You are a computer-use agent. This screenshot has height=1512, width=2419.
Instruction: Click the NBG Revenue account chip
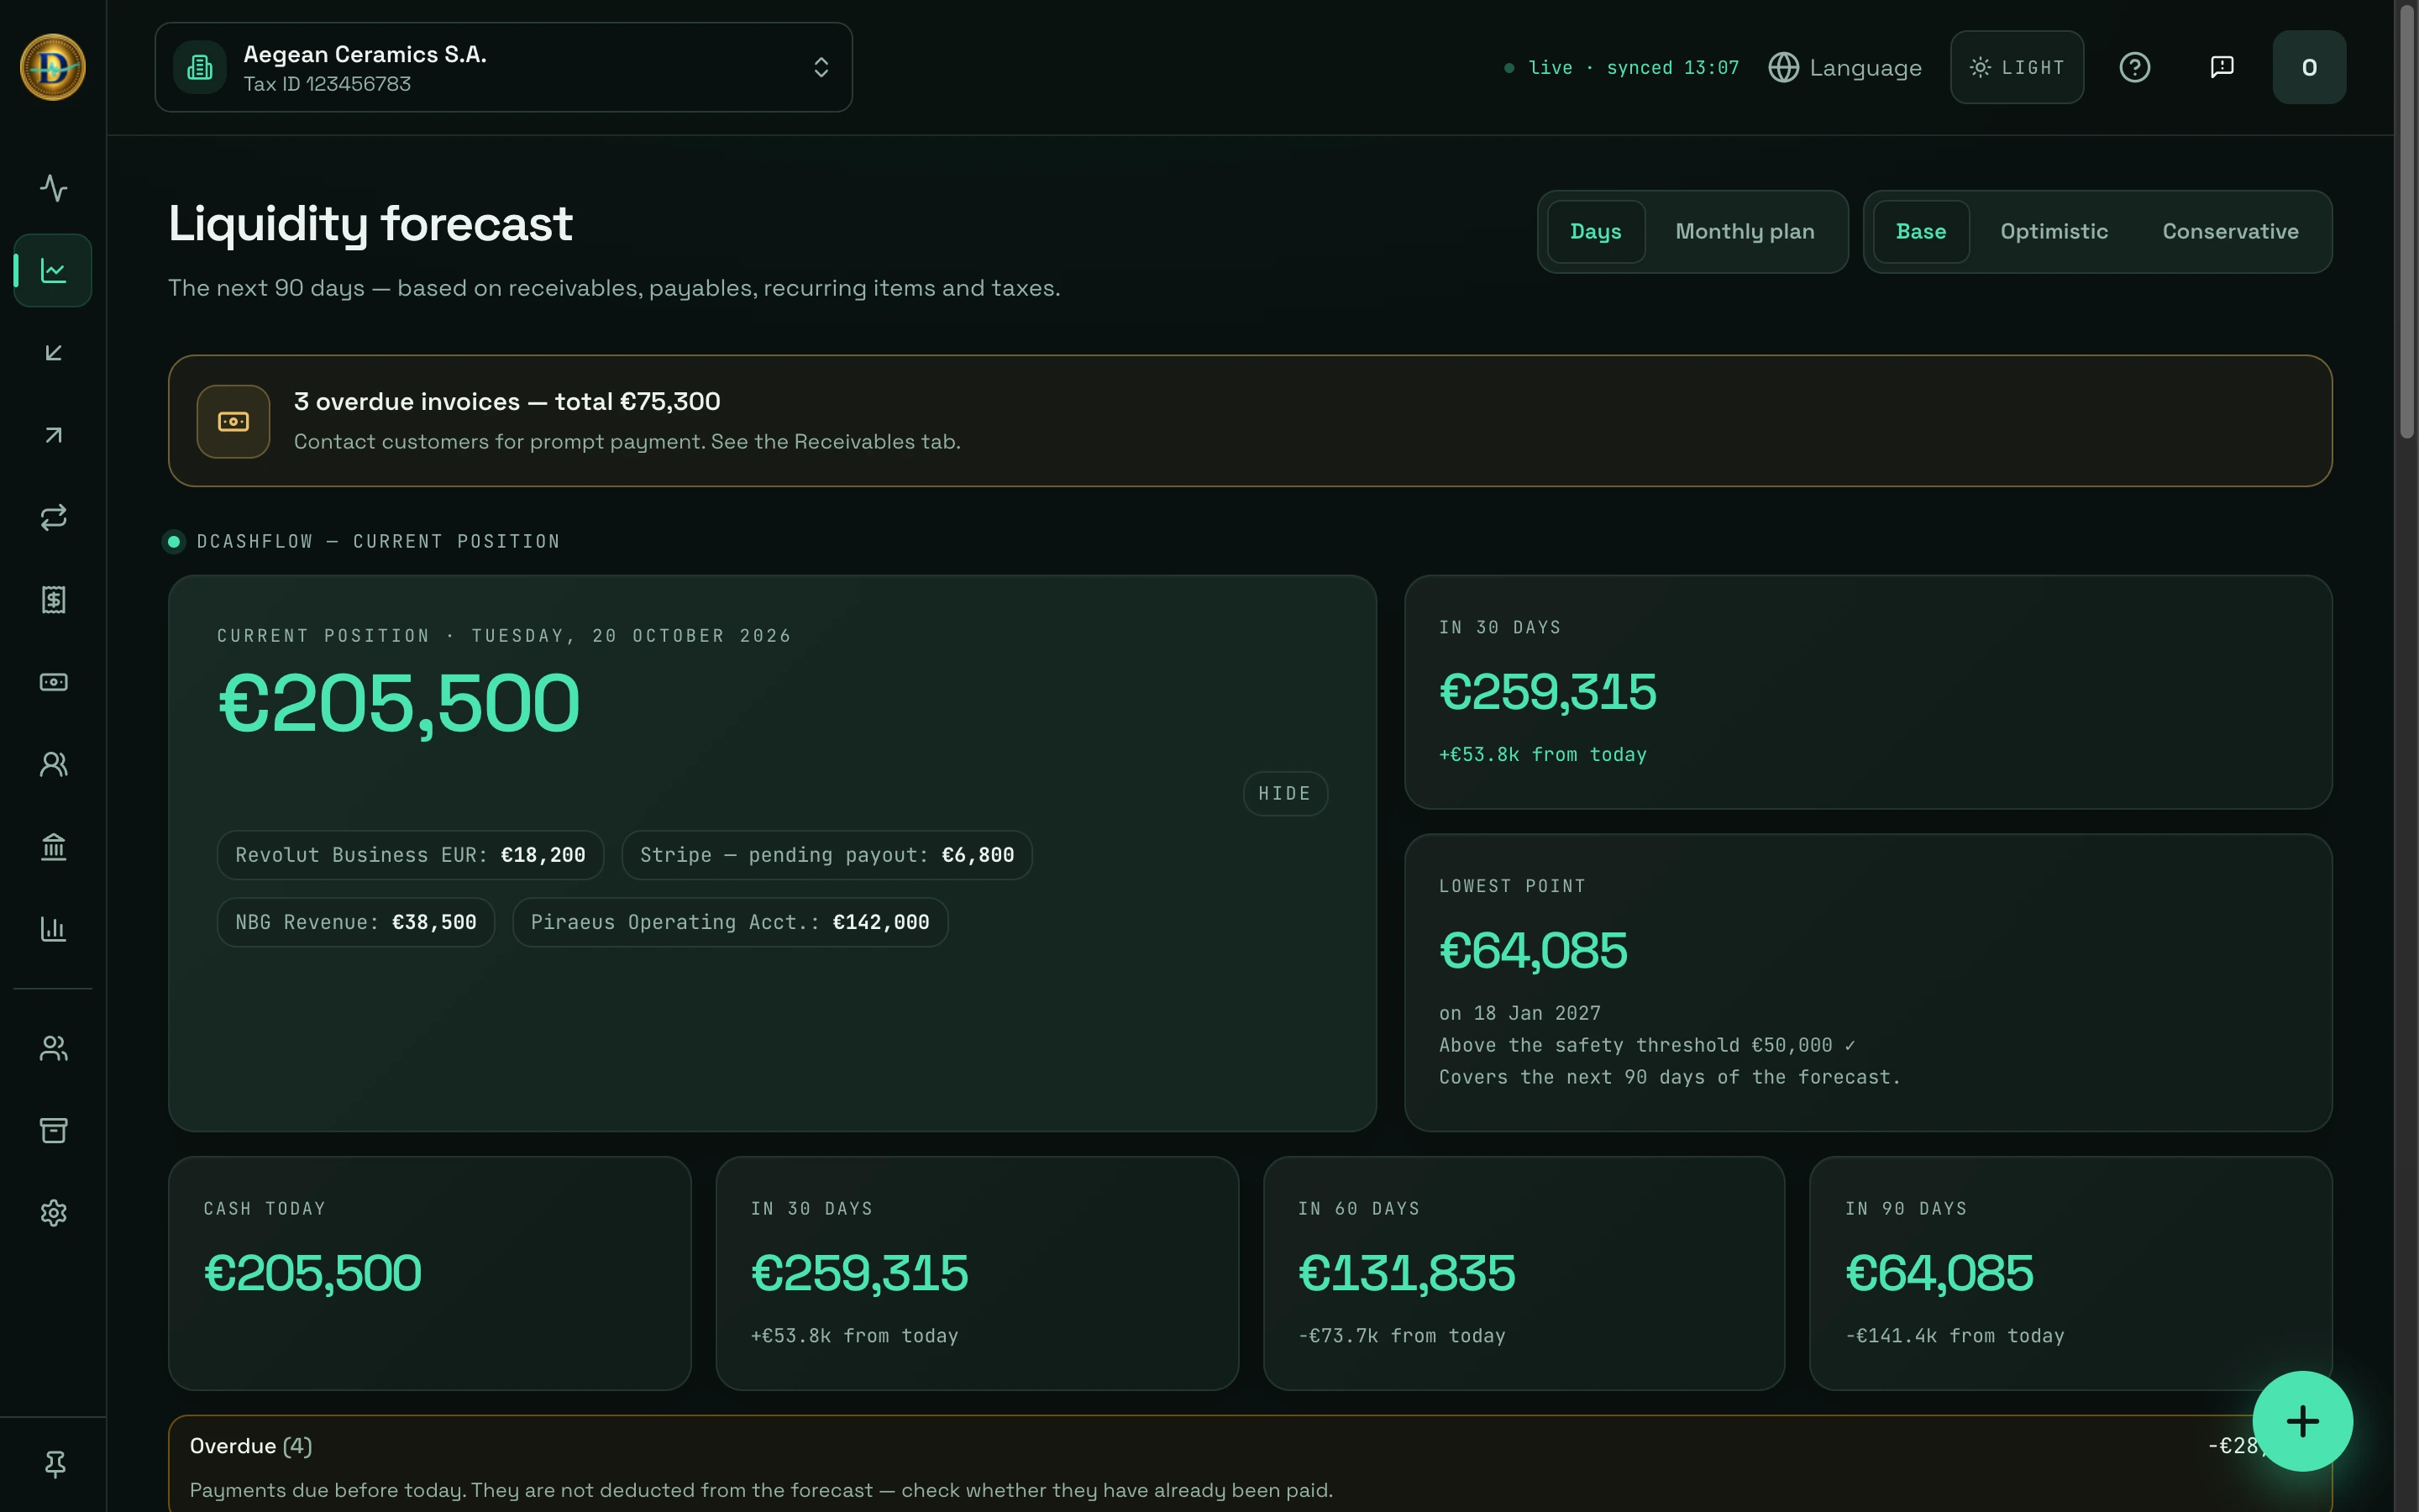356,922
